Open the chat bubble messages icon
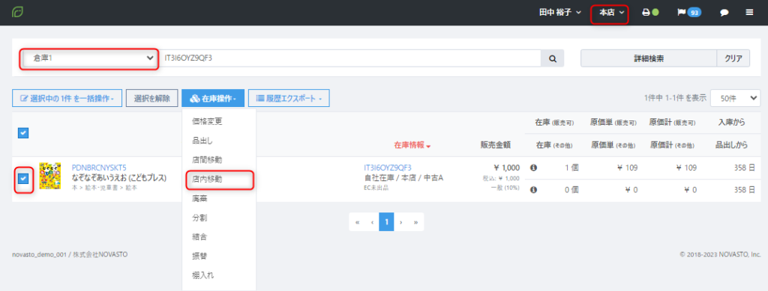The image size is (768, 291). point(724,13)
